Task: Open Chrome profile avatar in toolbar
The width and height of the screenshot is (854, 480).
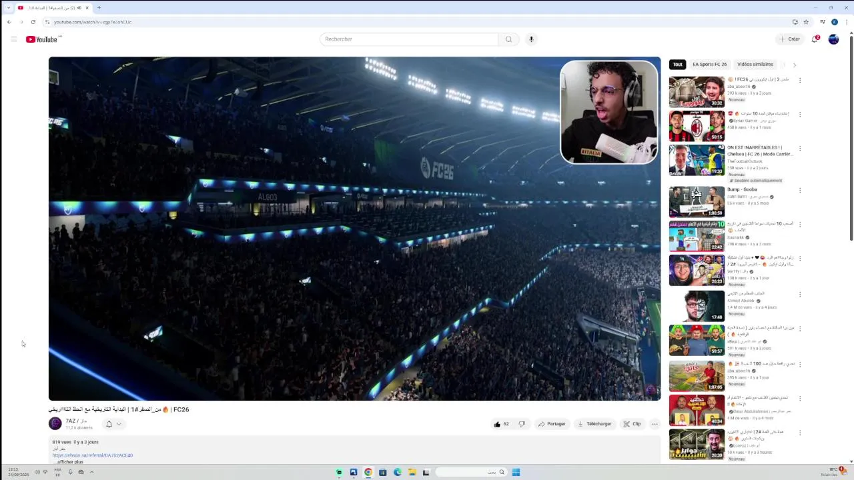Action: point(834,22)
